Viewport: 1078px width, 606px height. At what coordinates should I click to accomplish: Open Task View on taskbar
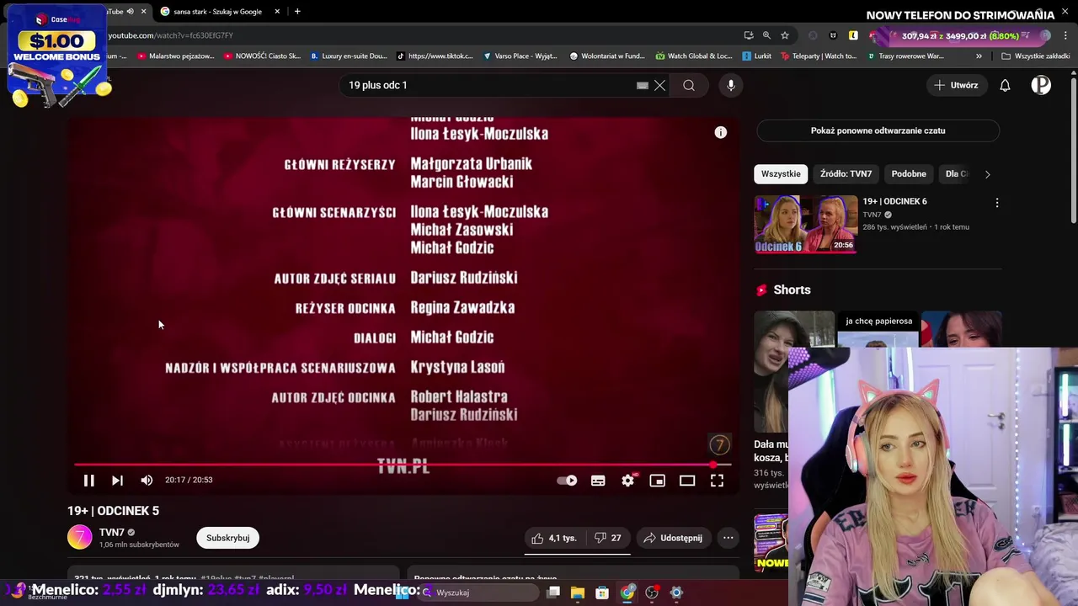(553, 593)
